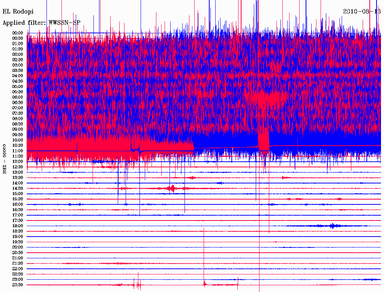384x292 pixels.
Task: Pick the 22:30 time label
Action: point(18,274)
